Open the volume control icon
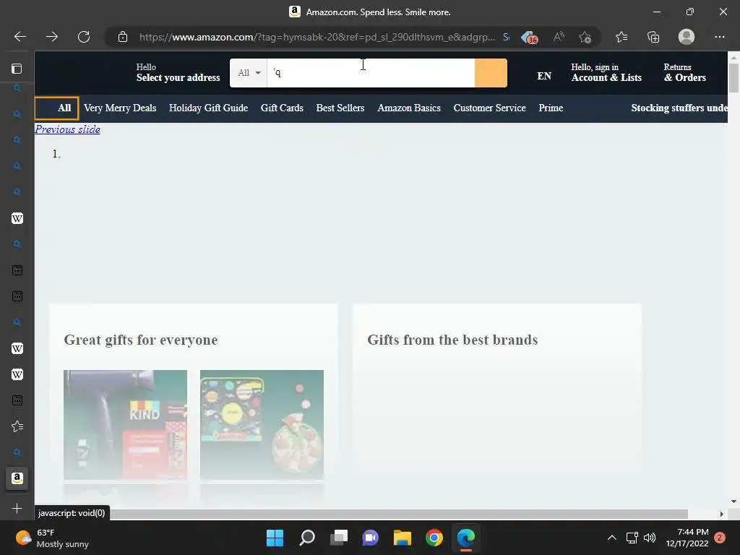 650,538
